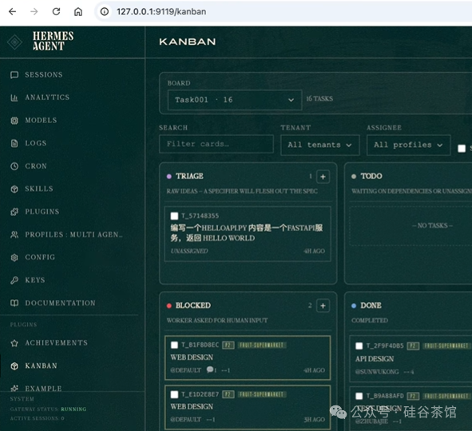Viewport: 472px width, 431px height.
Task: Open Plugins page from sidebar
Action: 42,212
